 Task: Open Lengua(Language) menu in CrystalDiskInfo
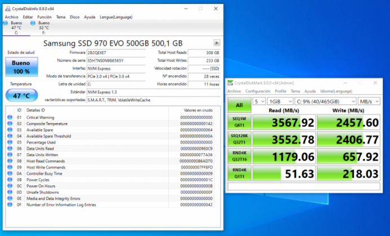coord(116,17)
